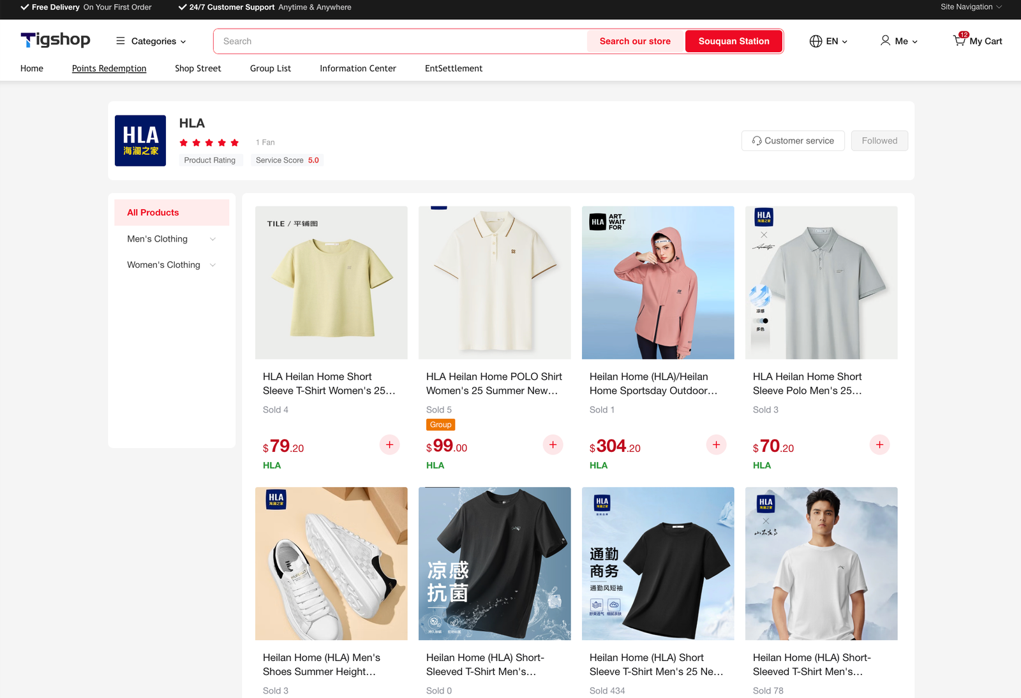Click the Souquan Station button
The image size is (1021, 698).
(x=733, y=41)
